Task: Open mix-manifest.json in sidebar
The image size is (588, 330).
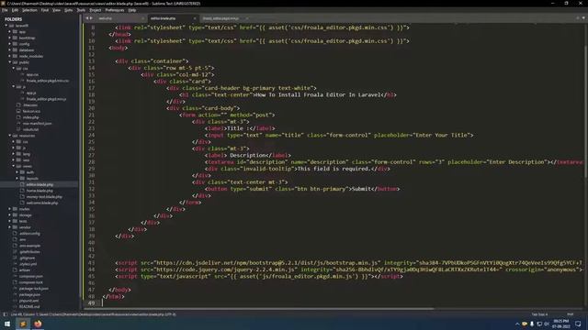Action: click(37, 124)
